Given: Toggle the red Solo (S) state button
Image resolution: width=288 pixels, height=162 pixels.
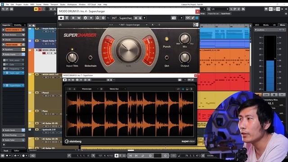Looking at the screenshot, I should pyautogui.click(x=40, y=9).
